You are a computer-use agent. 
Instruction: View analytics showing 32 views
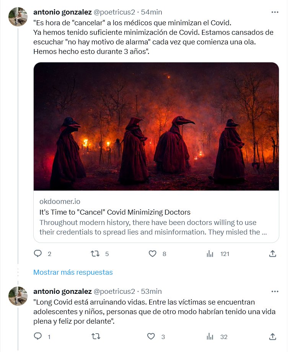click(x=210, y=336)
